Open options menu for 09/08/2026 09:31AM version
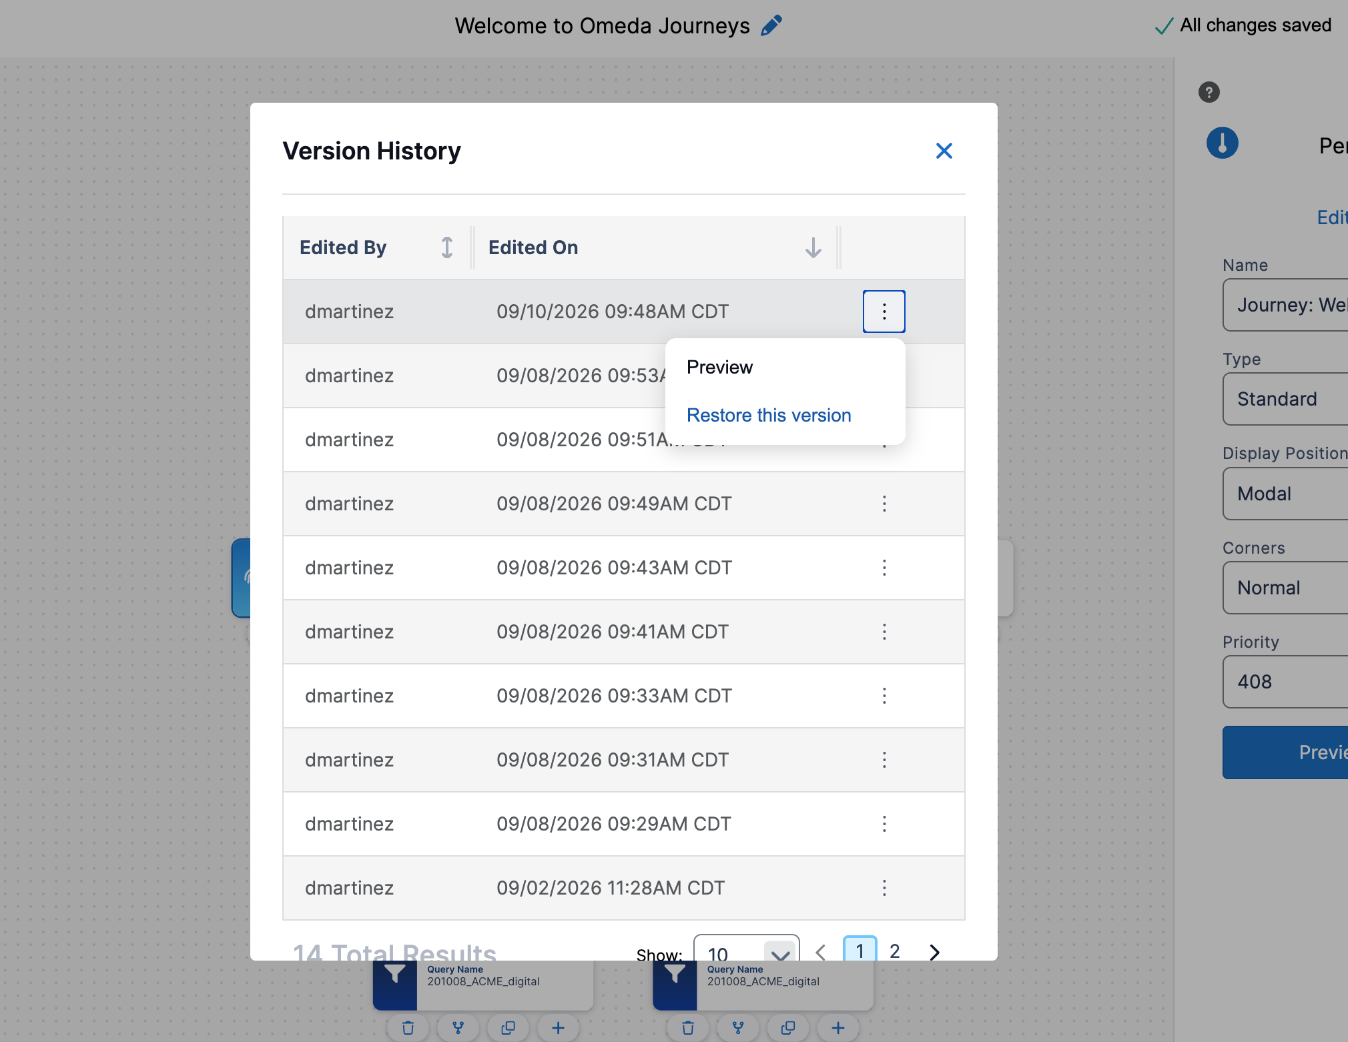Image resolution: width=1348 pixels, height=1042 pixels. (x=884, y=760)
